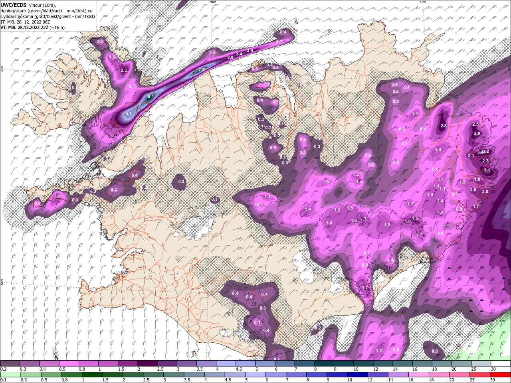Click the '2.2' value in the Westfjords
511x383 pixels.
pos(124,70)
